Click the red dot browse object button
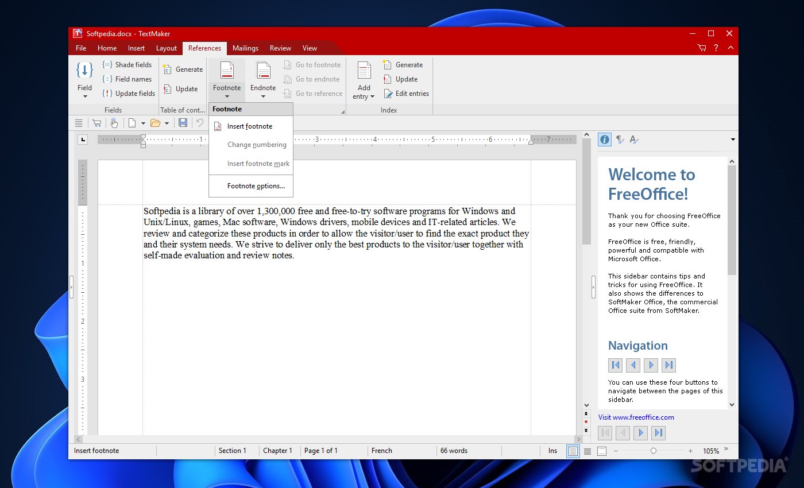 coord(586,421)
